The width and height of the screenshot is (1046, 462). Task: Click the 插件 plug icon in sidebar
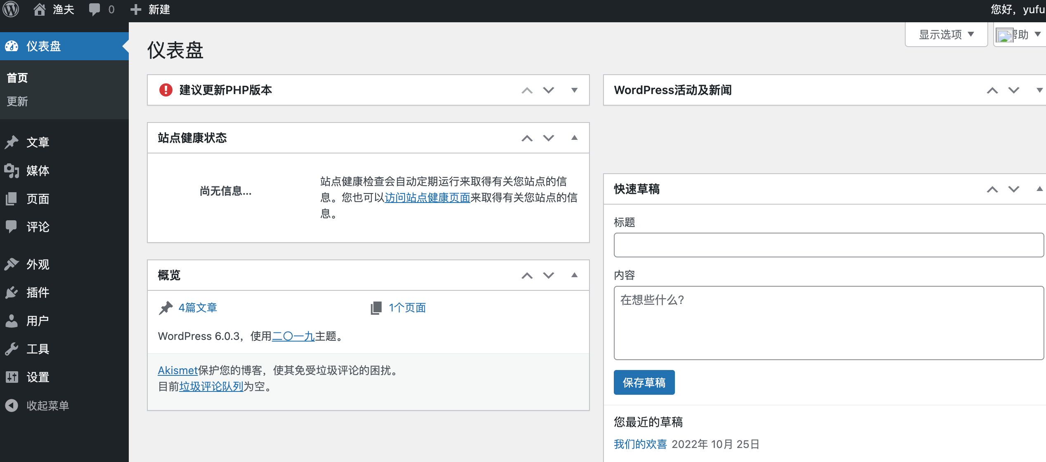point(12,292)
